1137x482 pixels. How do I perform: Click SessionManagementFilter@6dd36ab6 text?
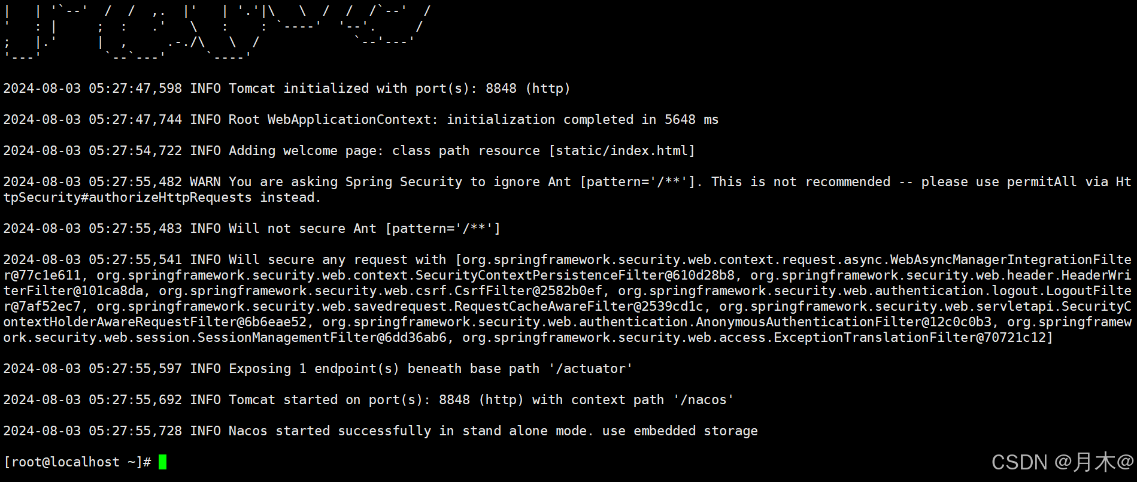pos(322,338)
